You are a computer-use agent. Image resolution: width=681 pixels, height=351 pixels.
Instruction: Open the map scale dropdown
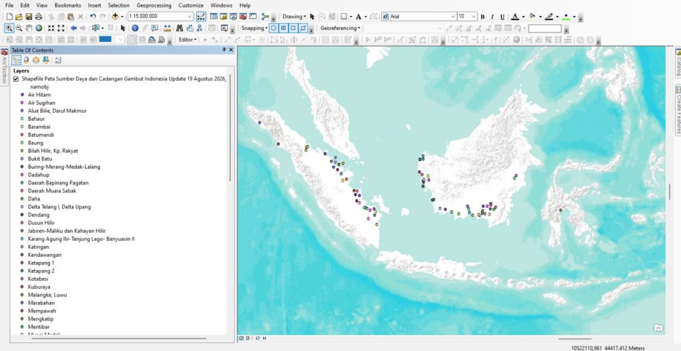pyautogui.click(x=190, y=17)
